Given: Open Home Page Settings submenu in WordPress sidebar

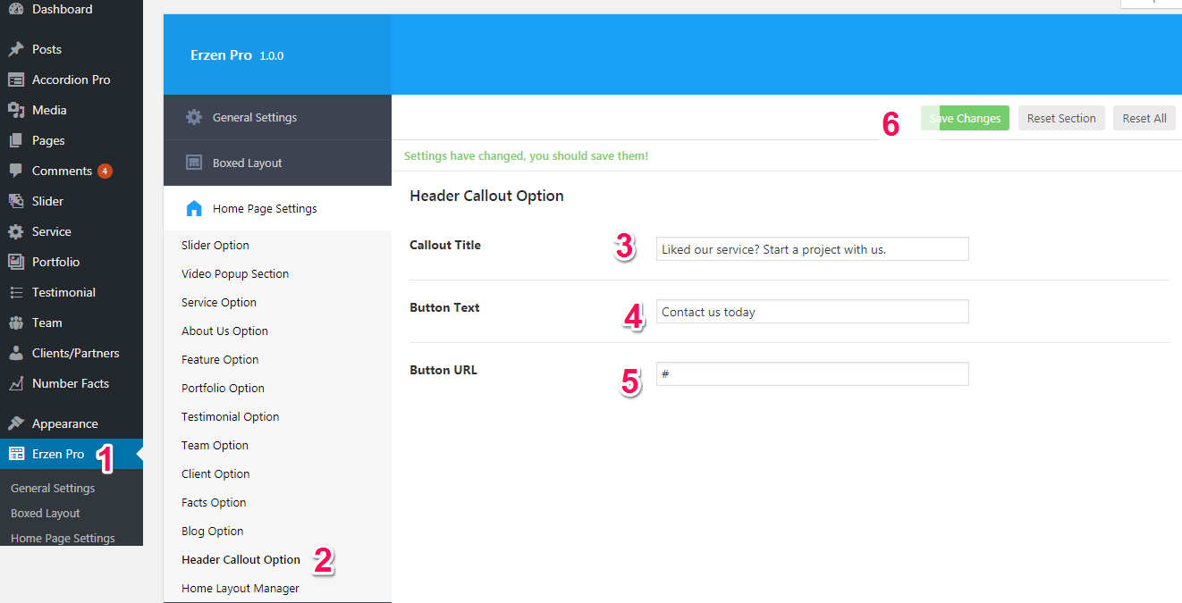Looking at the screenshot, I should pyautogui.click(x=63, y=539).
